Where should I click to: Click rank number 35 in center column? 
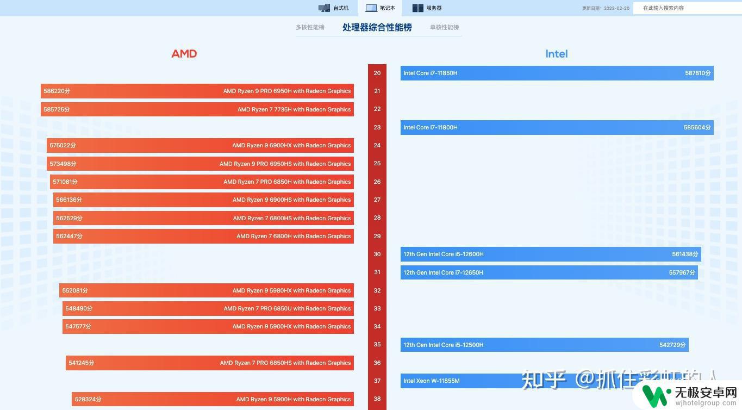tap(377, 344)
